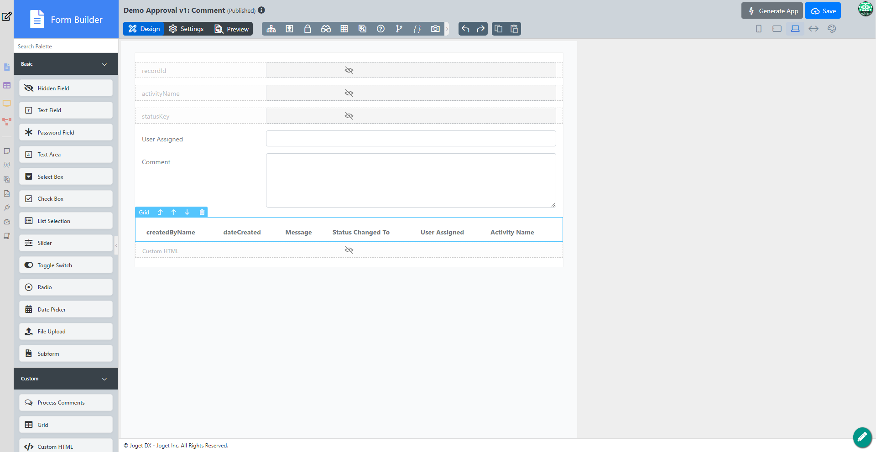Click the redo arrow icon
Viewport: 876px width, 452px height.
point(480,29)
